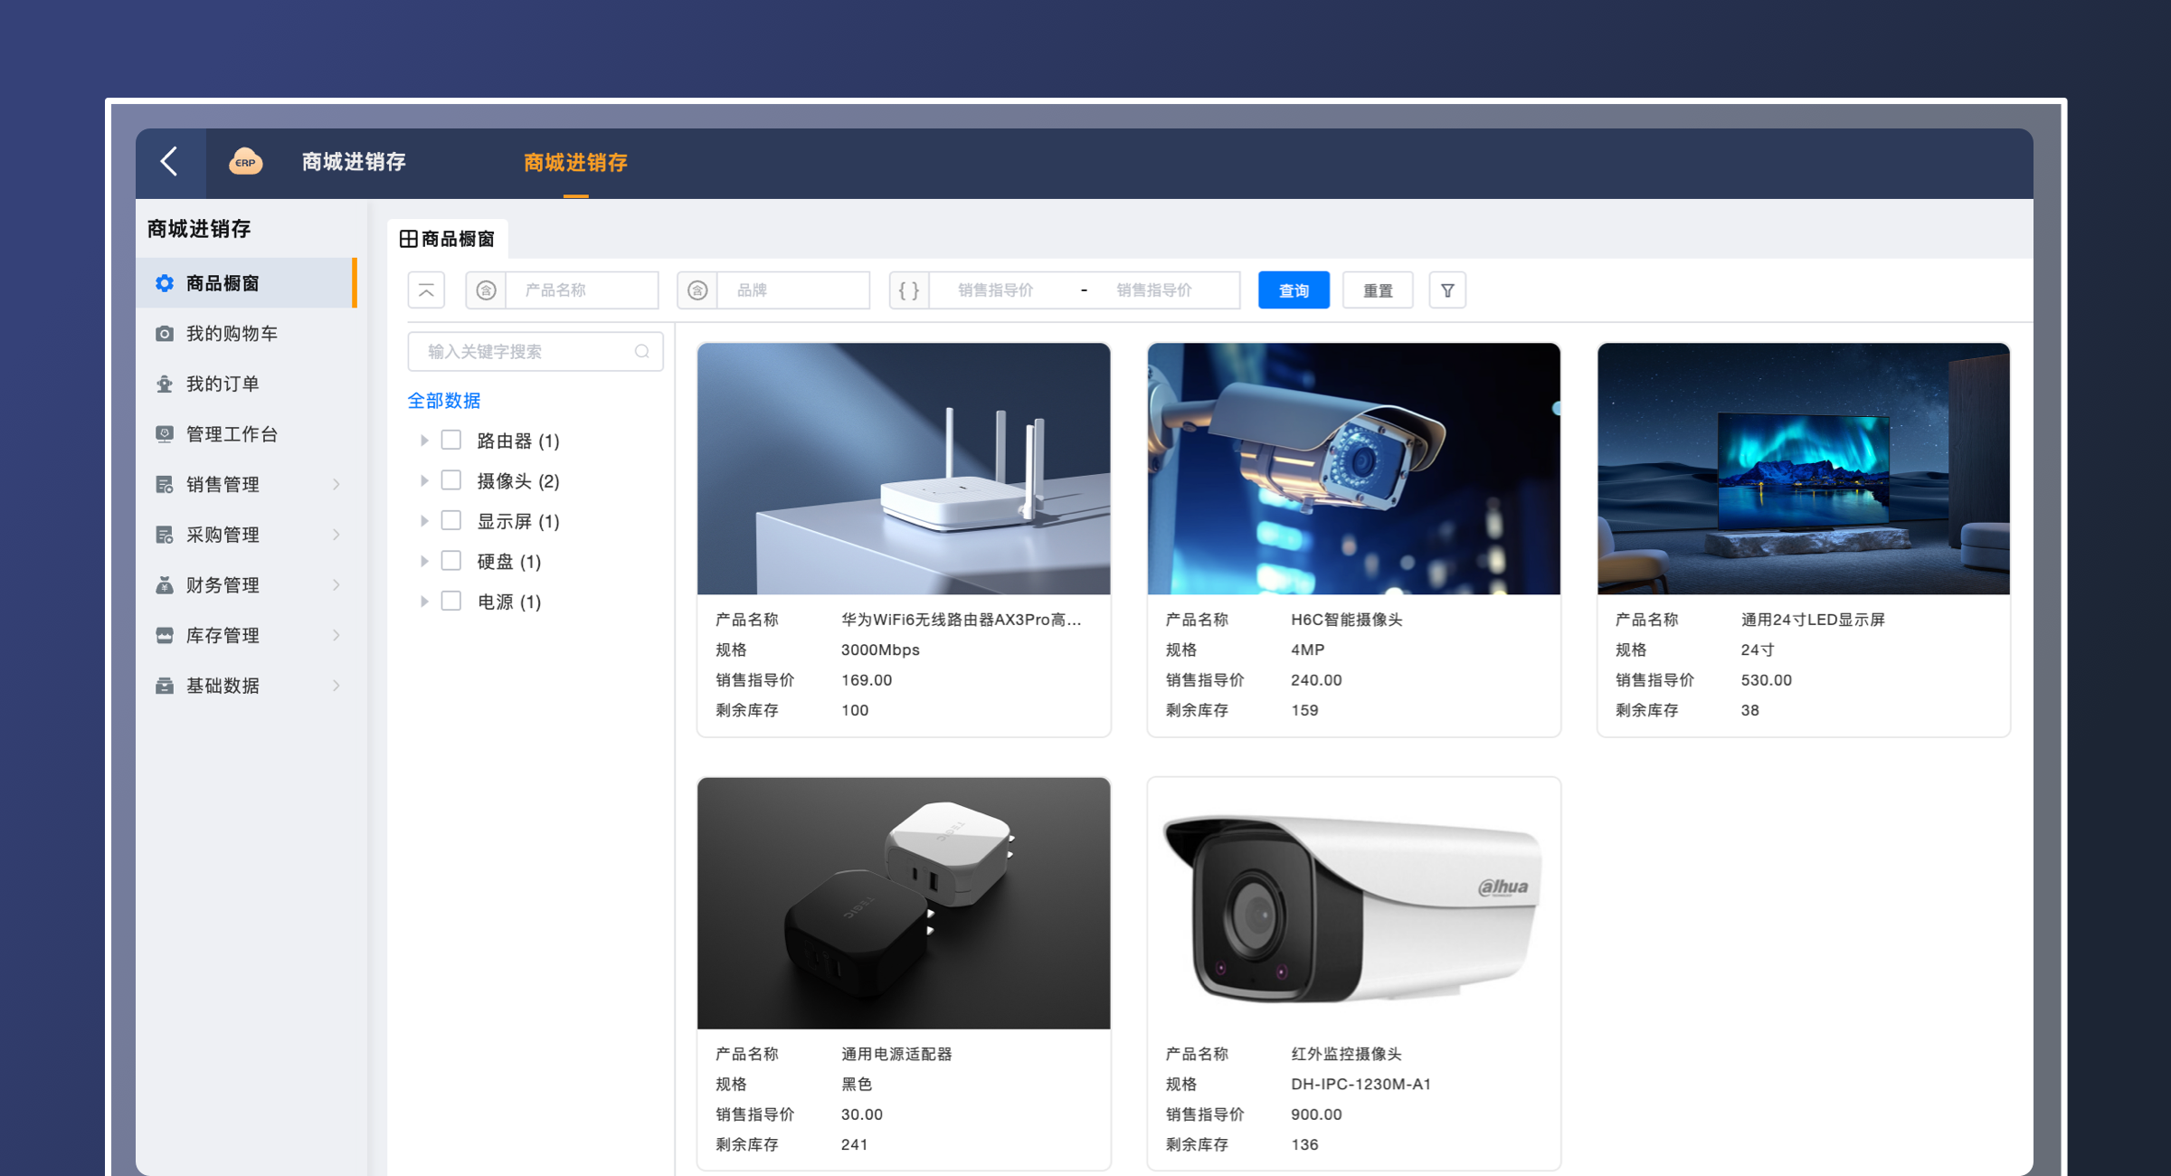Switch to the orange 商城进销存 tab
Viewport: 2171px width, 1176px height.
click(x=575, y=163)
